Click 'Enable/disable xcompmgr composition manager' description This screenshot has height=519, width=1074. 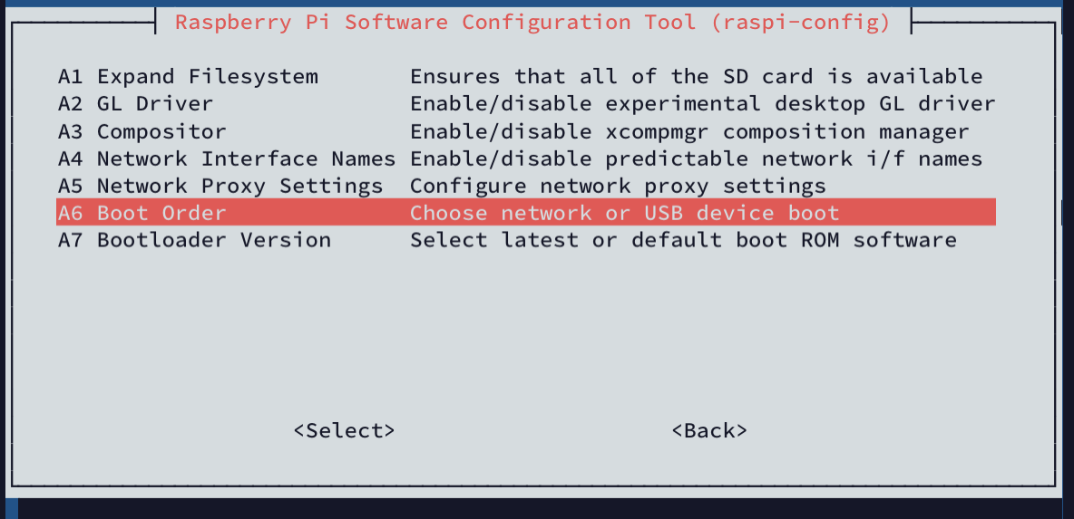tap(689, 131)
